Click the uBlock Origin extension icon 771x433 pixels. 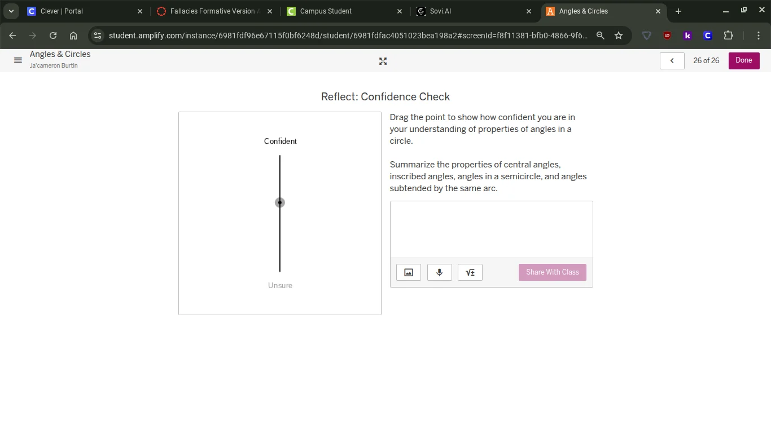point(667,35)
